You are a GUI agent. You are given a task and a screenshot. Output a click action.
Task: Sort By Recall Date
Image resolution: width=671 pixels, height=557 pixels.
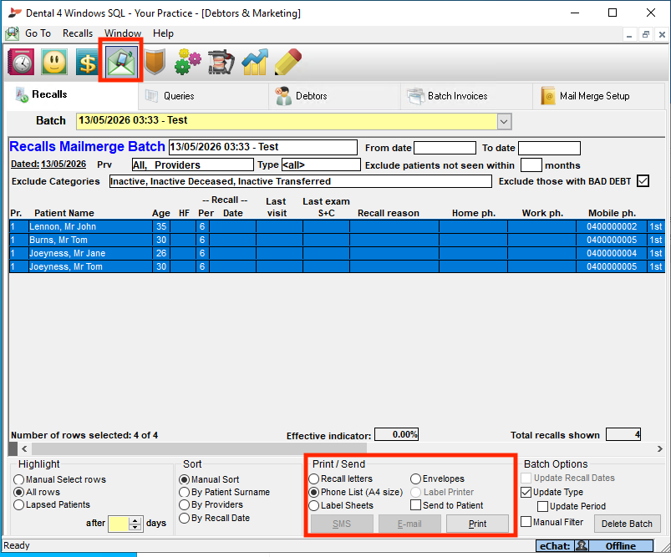tap(215, 518)
